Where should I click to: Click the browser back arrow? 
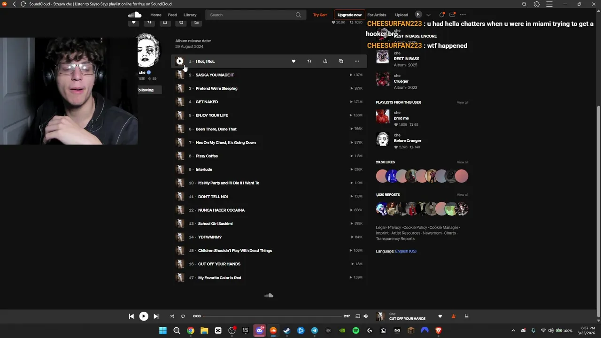tap(14, 4)
